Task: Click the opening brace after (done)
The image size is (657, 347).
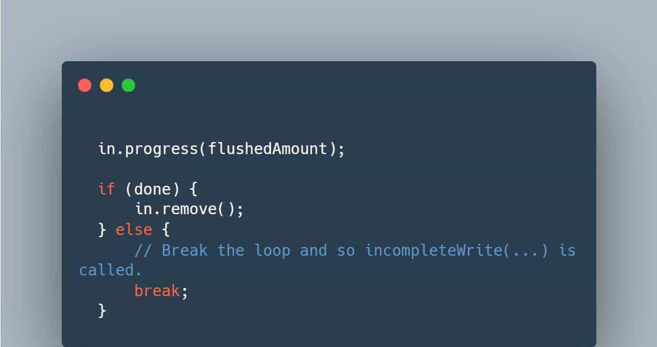Action: pos(193,189)
